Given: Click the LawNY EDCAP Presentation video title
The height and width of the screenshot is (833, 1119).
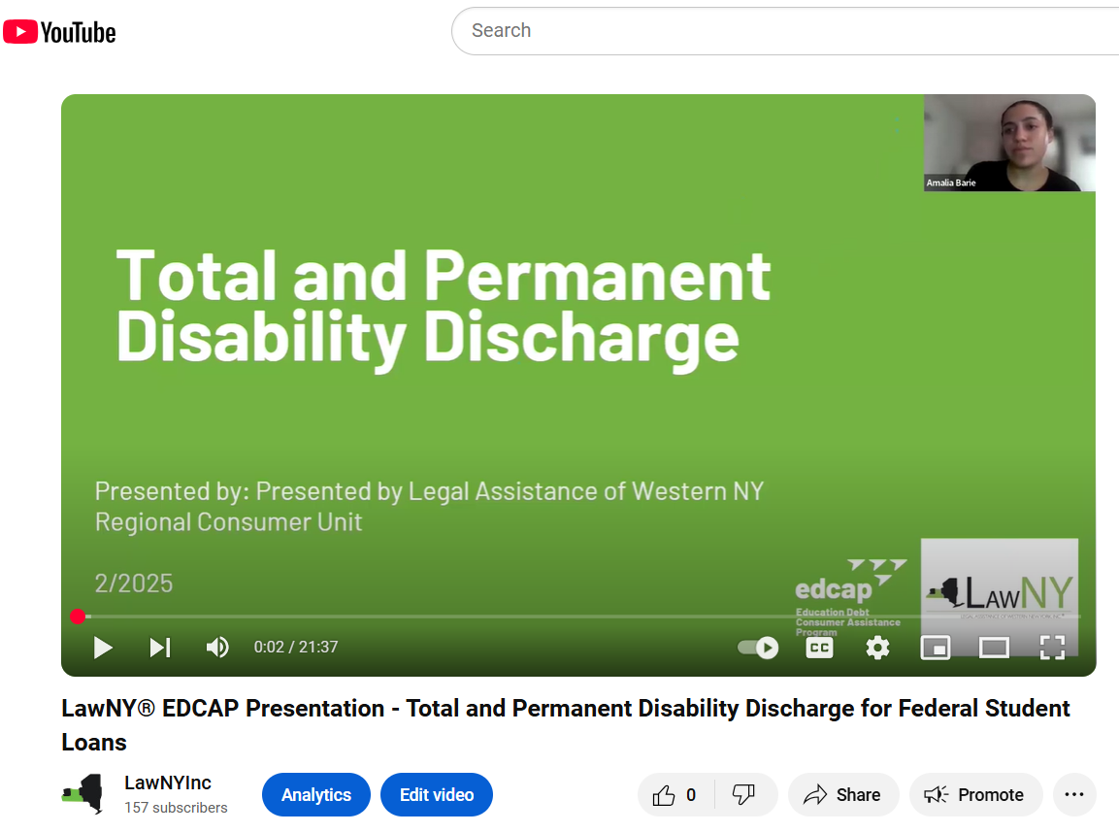Looking at the screenshot, I should coord(566,725).
